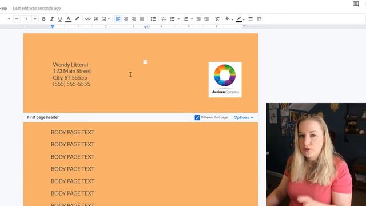Screen dimensions: 366x206
Task: Place cursor in 'Wendy Litteral' line
Action: tap(70, 65)
